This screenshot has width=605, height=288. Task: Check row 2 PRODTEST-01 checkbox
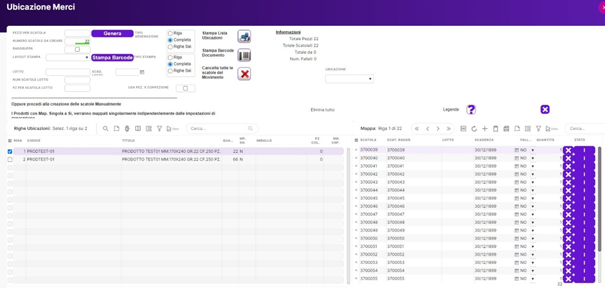click(x=10, y=159)
